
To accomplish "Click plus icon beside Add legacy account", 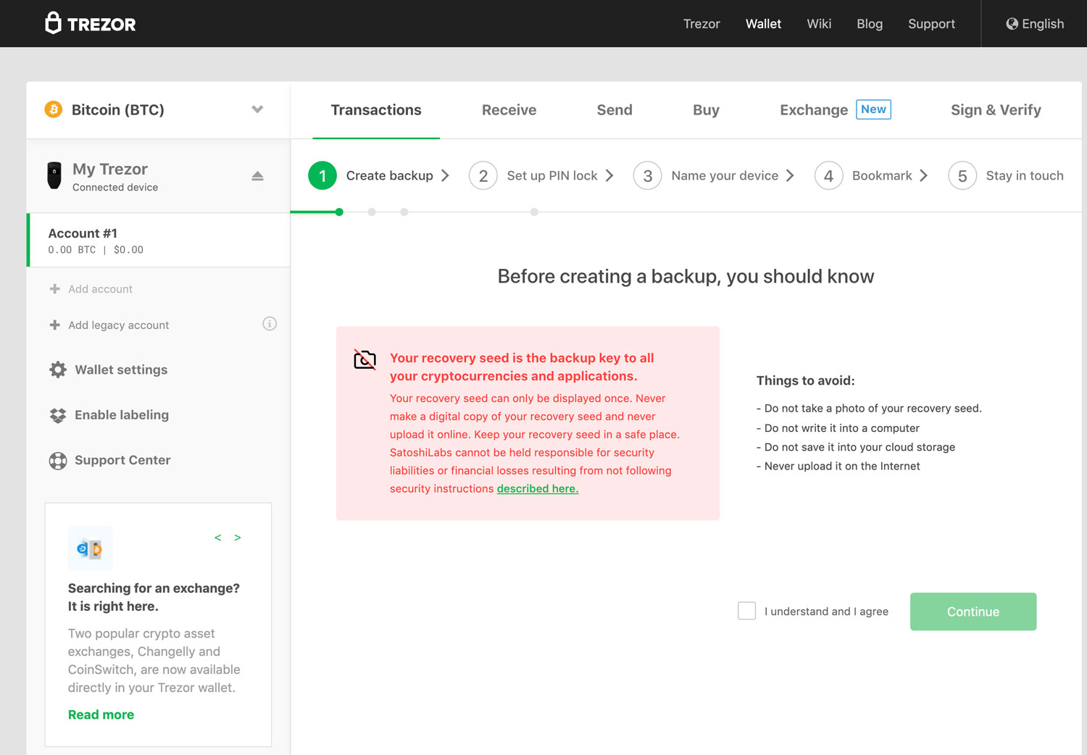I will [54, 325].
